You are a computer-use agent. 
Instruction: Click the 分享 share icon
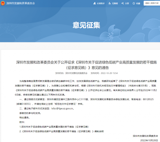122,3
